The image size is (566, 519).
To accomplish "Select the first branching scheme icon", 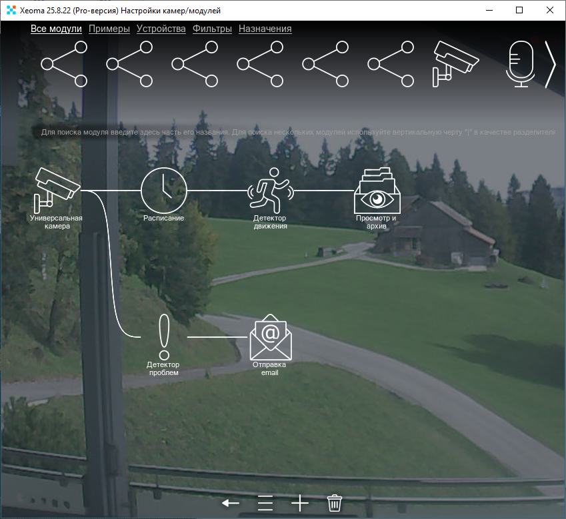I will 65,64.
